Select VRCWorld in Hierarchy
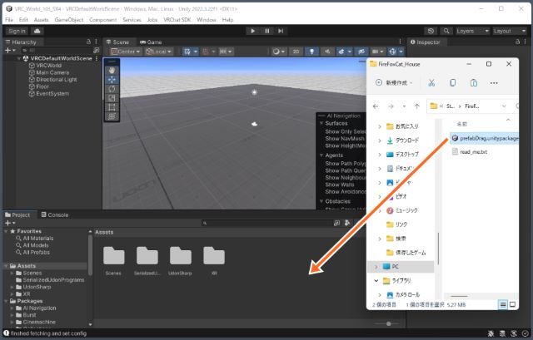 coord(48,66)
